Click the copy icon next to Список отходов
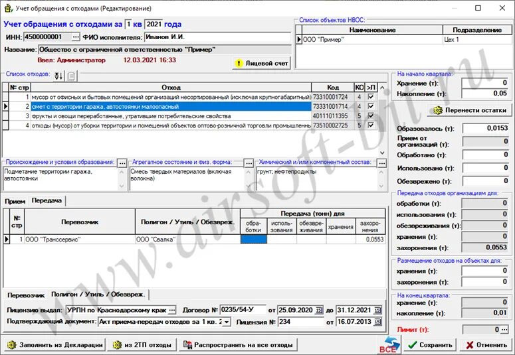Viewport: 515px width, 355px height. (72, 76)
